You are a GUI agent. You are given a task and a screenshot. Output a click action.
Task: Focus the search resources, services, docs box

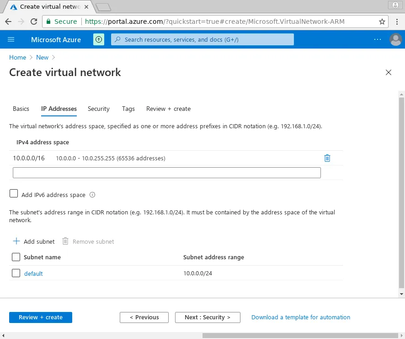(202, 39)
